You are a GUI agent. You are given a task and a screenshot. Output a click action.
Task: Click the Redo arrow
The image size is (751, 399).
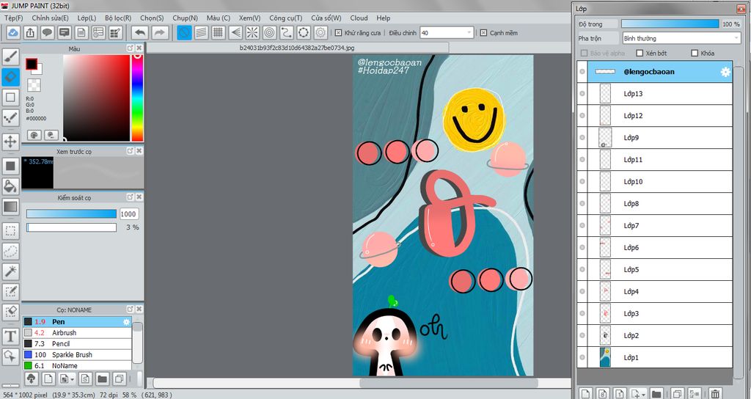point(160,32)
